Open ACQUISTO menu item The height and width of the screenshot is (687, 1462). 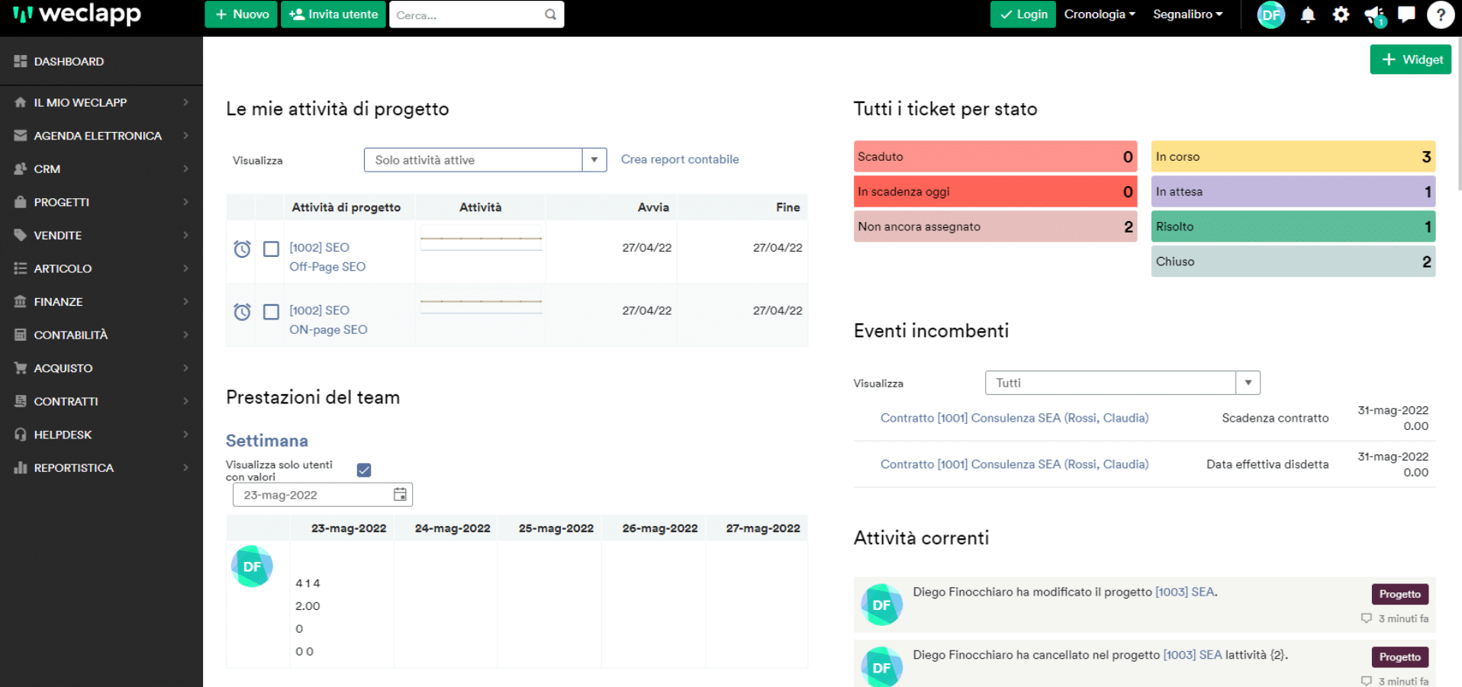(x=101, y=368)
